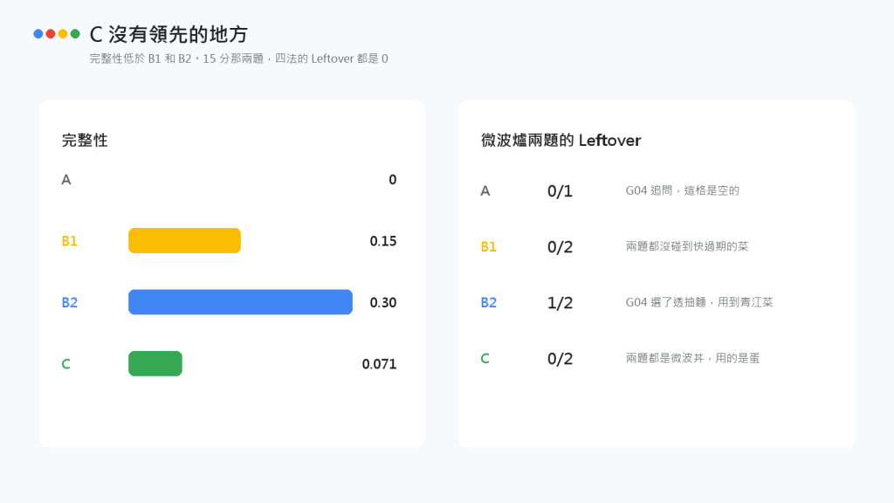Click the 0.30 value beside B2
Image resolution: width=894 pixels, height=503 pixels.
pyautogui.click(x=383, y=303)
